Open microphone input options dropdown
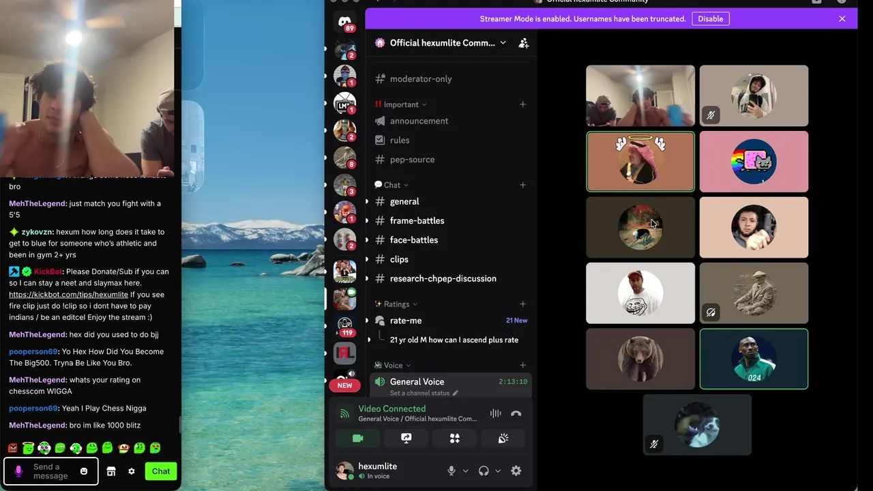Viewport: 873px width, 491px height. tap(466, 471)
